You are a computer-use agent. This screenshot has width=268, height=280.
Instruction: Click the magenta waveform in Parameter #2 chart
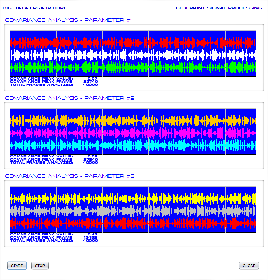[133, 133]
